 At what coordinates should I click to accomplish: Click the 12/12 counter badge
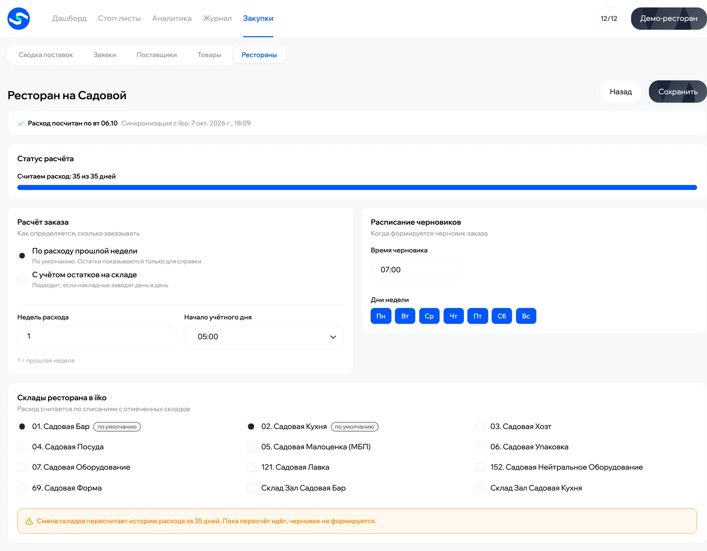[x=609, y=19]
